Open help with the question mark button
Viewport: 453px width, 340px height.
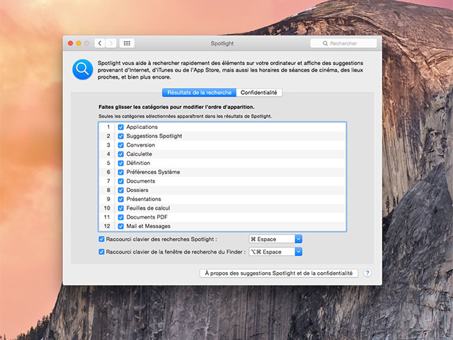[x=367, y=273]
